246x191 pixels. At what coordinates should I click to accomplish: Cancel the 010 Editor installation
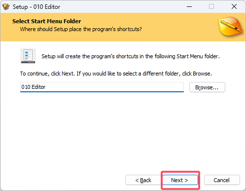(222, 180)
